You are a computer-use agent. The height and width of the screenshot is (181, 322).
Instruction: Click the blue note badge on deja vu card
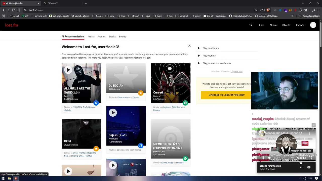(141, 146)
